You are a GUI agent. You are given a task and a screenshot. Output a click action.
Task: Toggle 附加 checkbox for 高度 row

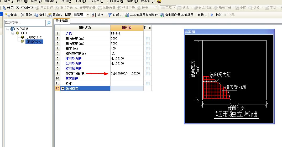click(x=148, y=48)
